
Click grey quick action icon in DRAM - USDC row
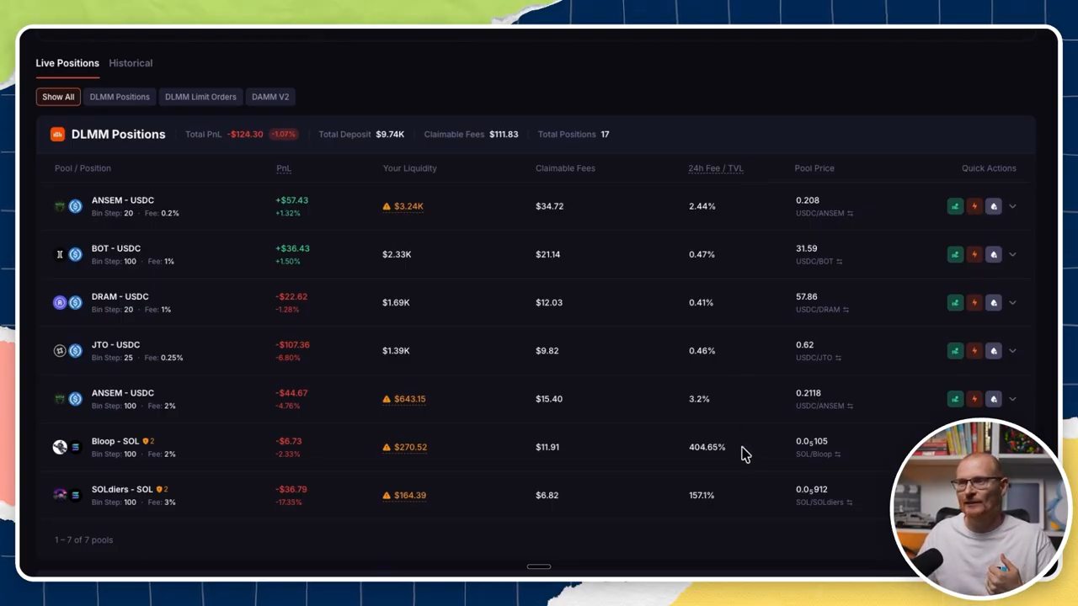click(994, 302)
